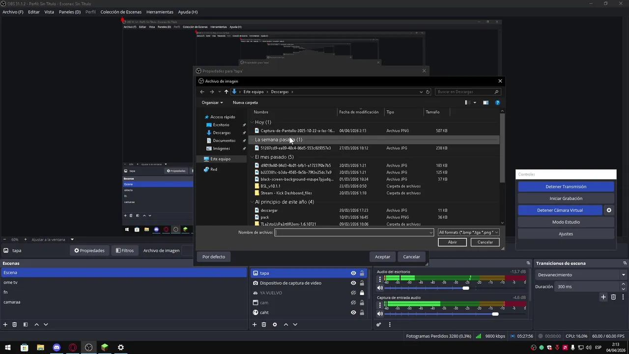Expand the address bar previous locations
Image resolution: width=629 pixels, height=354 pixels.
click(x=421, y=92)
